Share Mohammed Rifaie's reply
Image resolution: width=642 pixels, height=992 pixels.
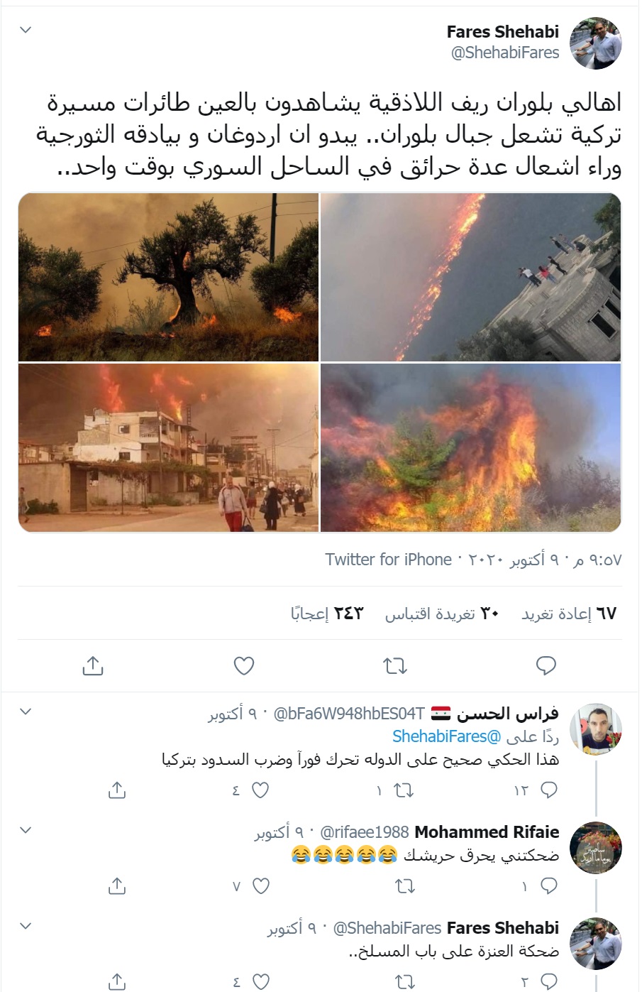(117, 885)
